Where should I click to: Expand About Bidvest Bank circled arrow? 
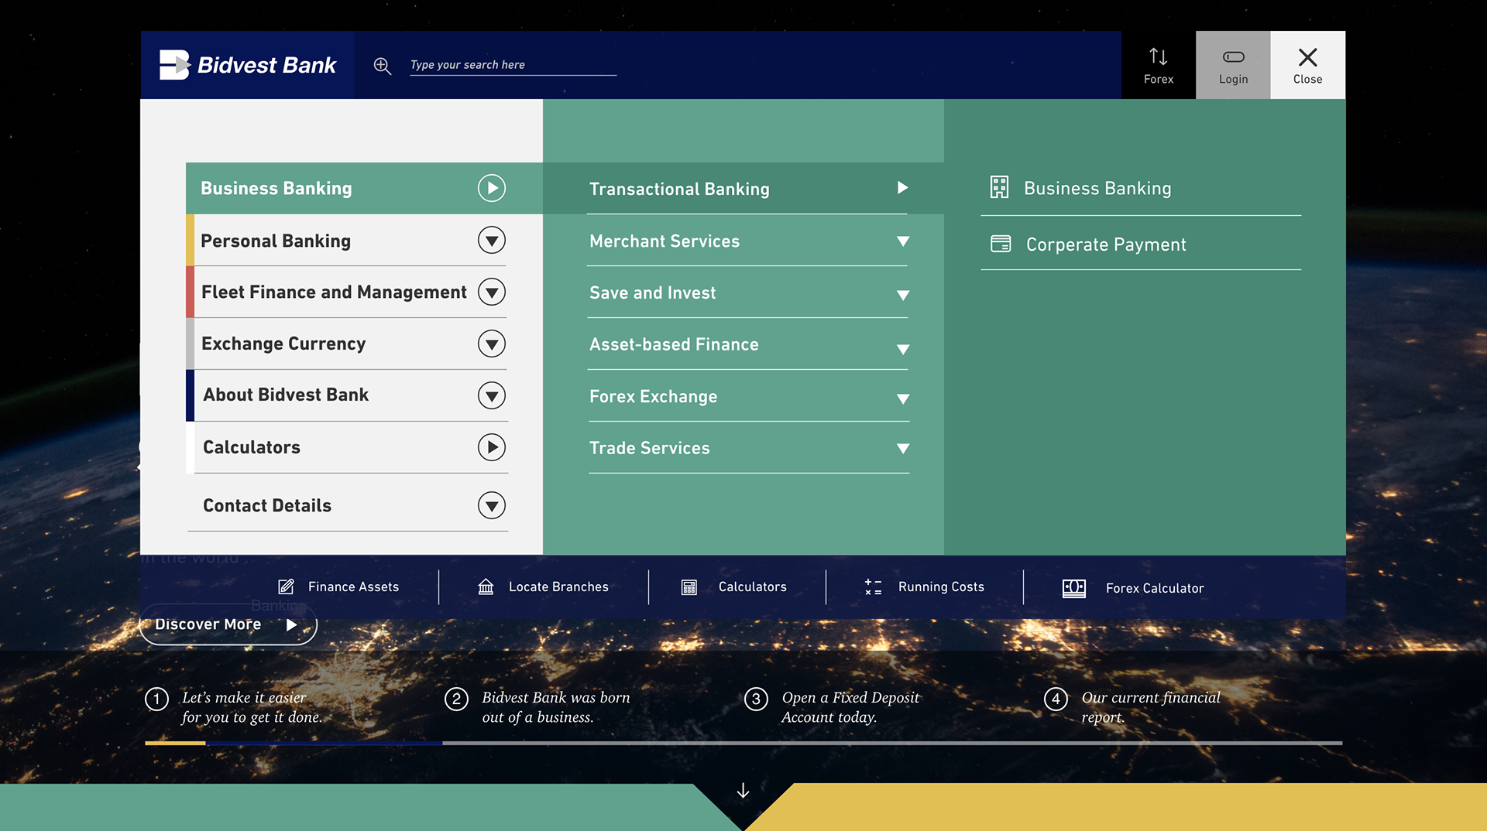click(492, 395)
